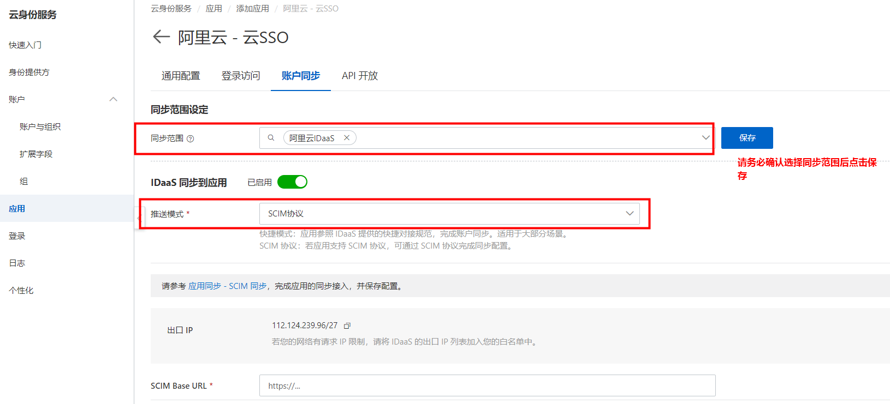The image size is (890, 404).
Task: Click the help icon next to 同步范围
Action: click(191, 138)
